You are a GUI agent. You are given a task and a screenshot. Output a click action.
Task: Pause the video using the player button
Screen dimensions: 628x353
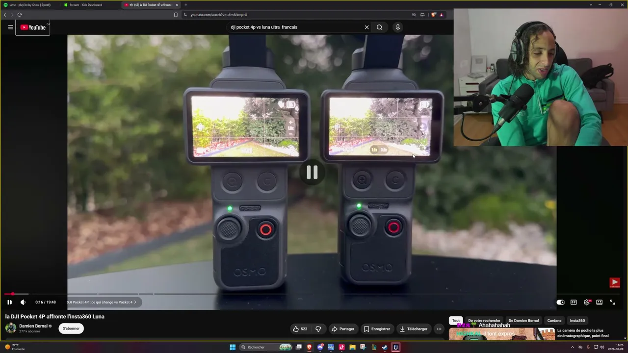click(9, 303)
